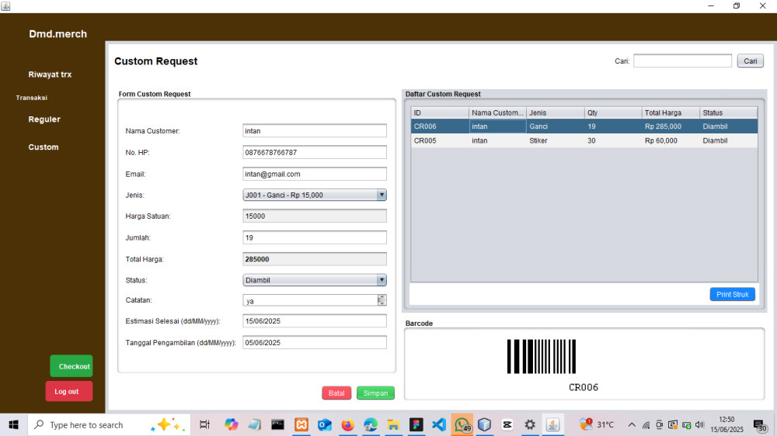Click the Jenis column header
The width and height of the screenshot is (777, 436).
coord(555,112)
